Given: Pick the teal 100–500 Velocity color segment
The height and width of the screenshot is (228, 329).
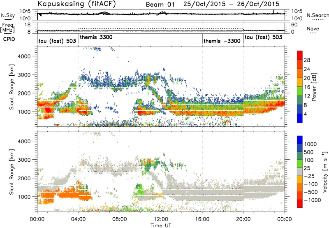Looking at the screenshot, I should point(300,156).
